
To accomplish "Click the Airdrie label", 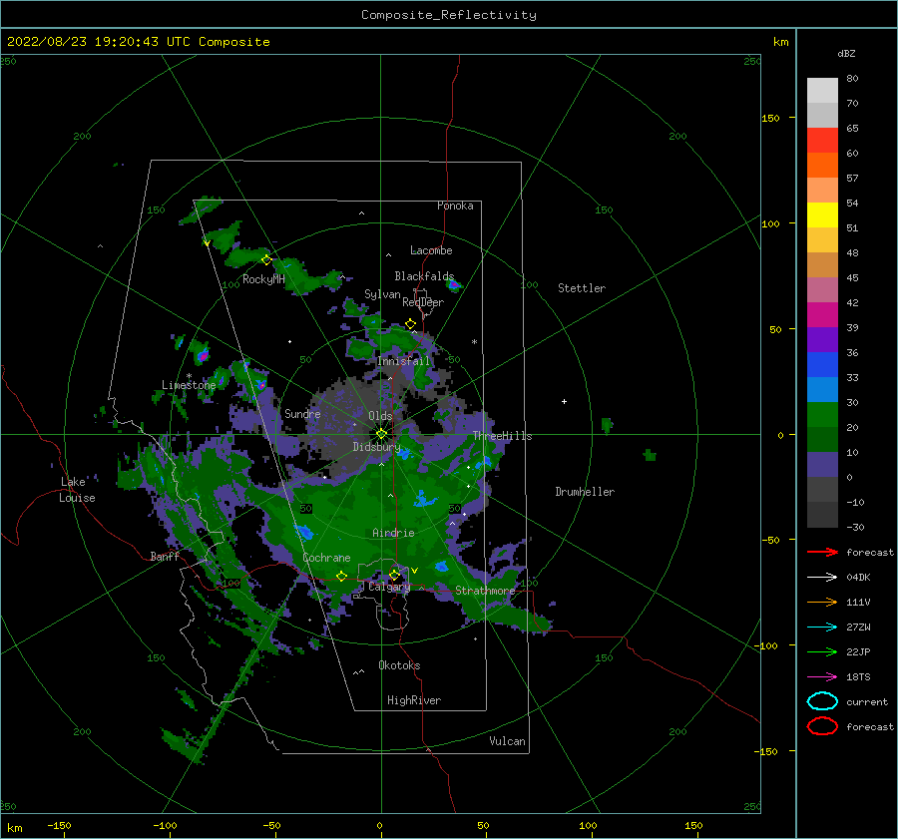I will pos(393,533).
